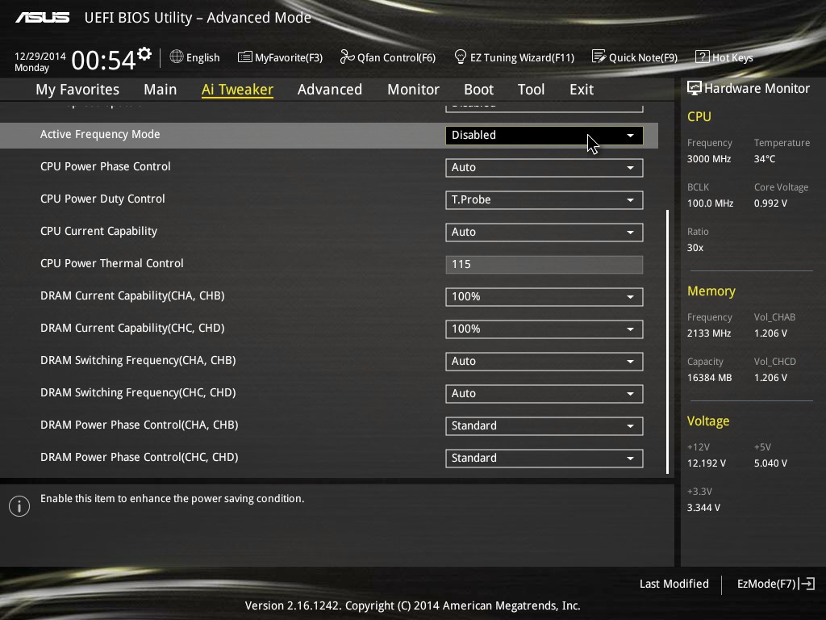Open DRAM Power Phase Control(CHC, CHD) dropdown
Image resolution: width=826 pixels, height=620 pixels.
pyautogui.click(x=544, y=459)
